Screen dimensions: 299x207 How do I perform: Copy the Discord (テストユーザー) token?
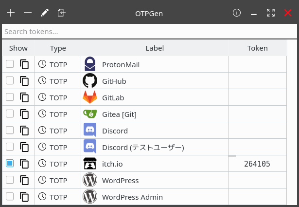[x=24, y=147]
